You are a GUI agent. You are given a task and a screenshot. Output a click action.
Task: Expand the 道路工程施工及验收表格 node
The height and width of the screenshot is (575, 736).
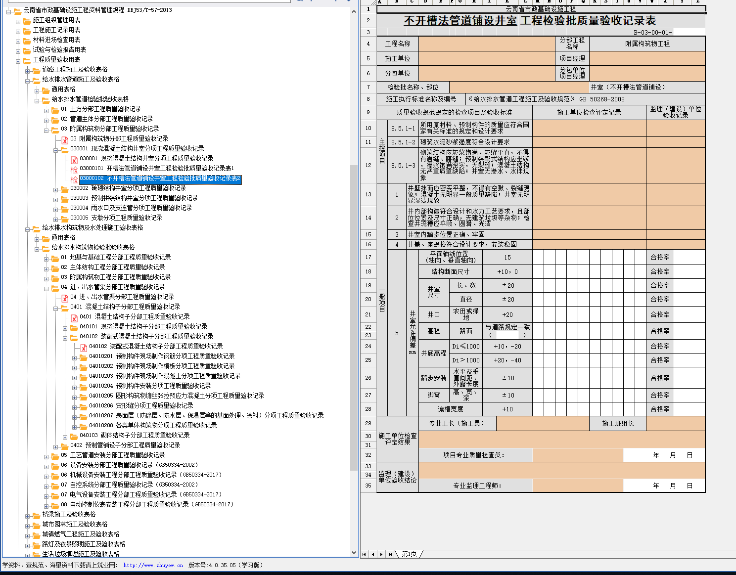coord(28,71)
